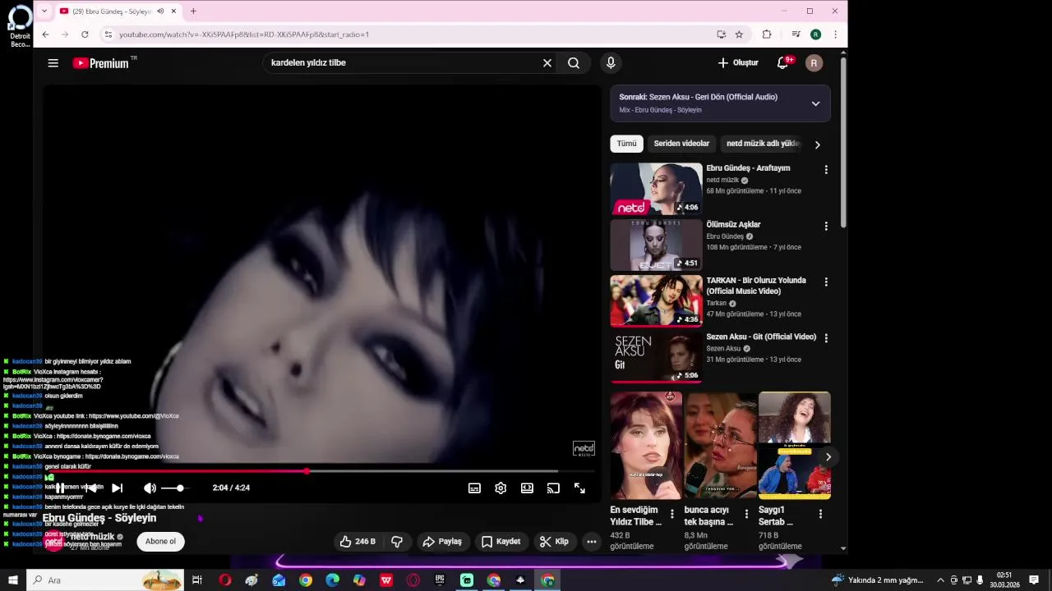Open the Oluştur create menu

(x=738, y=63)
